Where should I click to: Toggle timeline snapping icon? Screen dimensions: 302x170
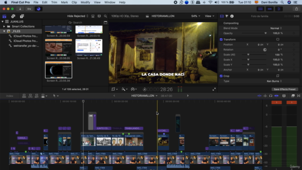pos(277,96)
